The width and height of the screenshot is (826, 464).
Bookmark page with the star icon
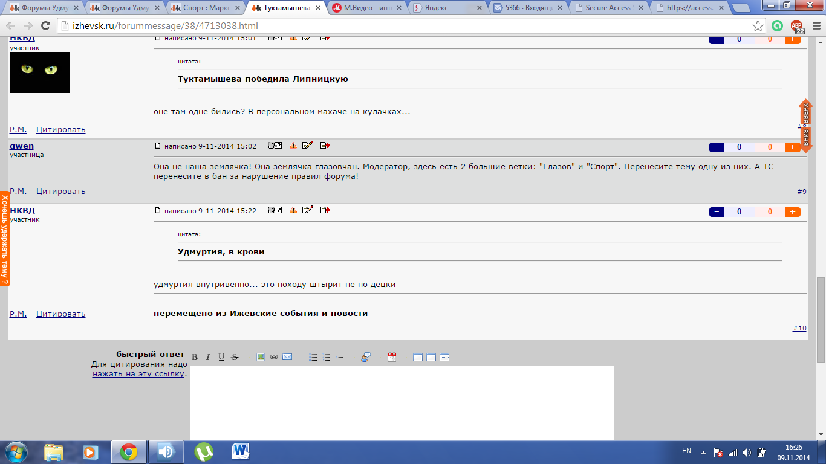(758, 26)
